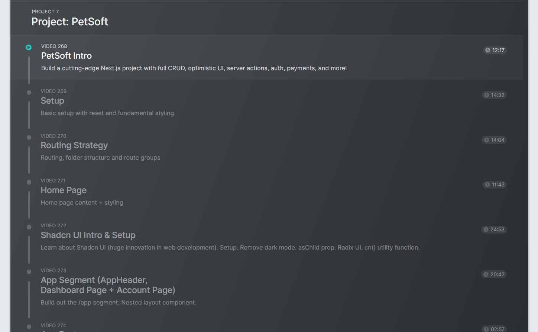Click the timeline dot for Video 269
This screenshot has height=332, width=538.
pos(29,92)
